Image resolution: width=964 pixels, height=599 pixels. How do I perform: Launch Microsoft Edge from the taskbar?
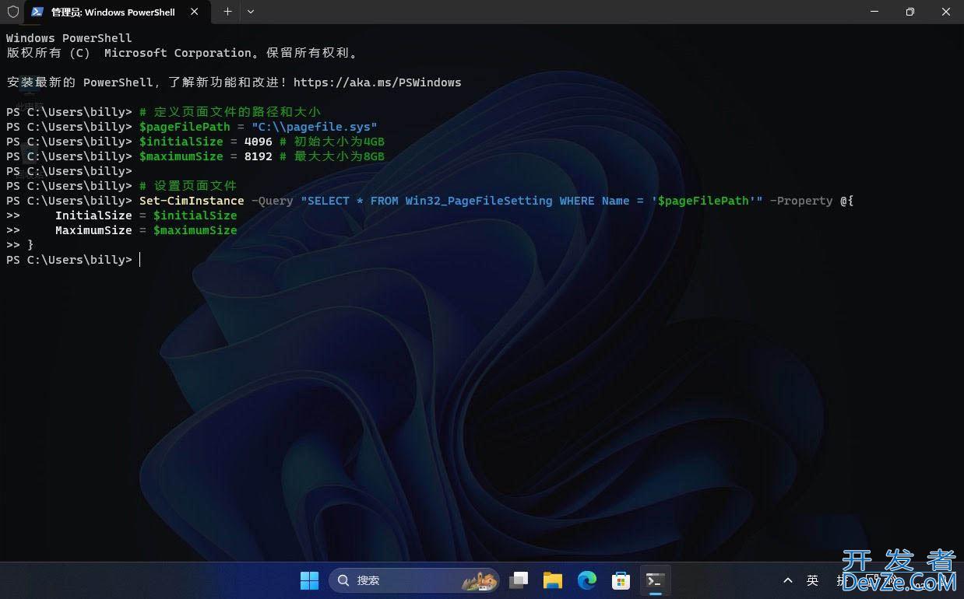(x=586, y=580)
